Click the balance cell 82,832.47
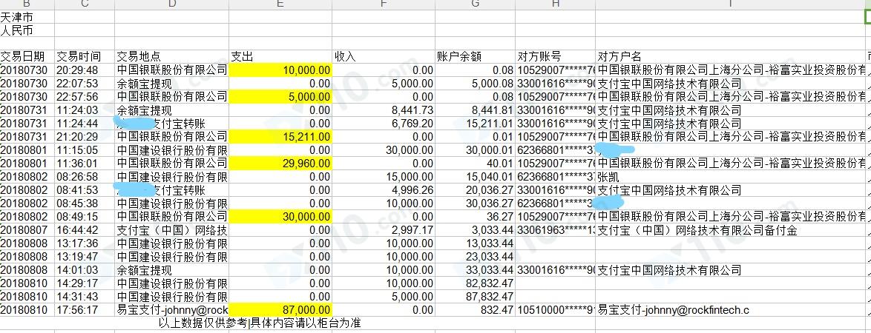Viewport: 871px width, 333px height. point(475,283)
